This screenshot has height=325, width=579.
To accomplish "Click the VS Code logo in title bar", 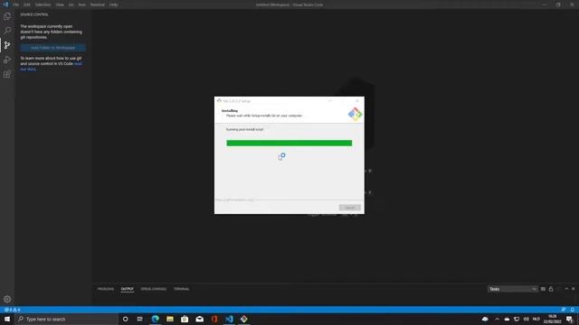I will 5,5.
